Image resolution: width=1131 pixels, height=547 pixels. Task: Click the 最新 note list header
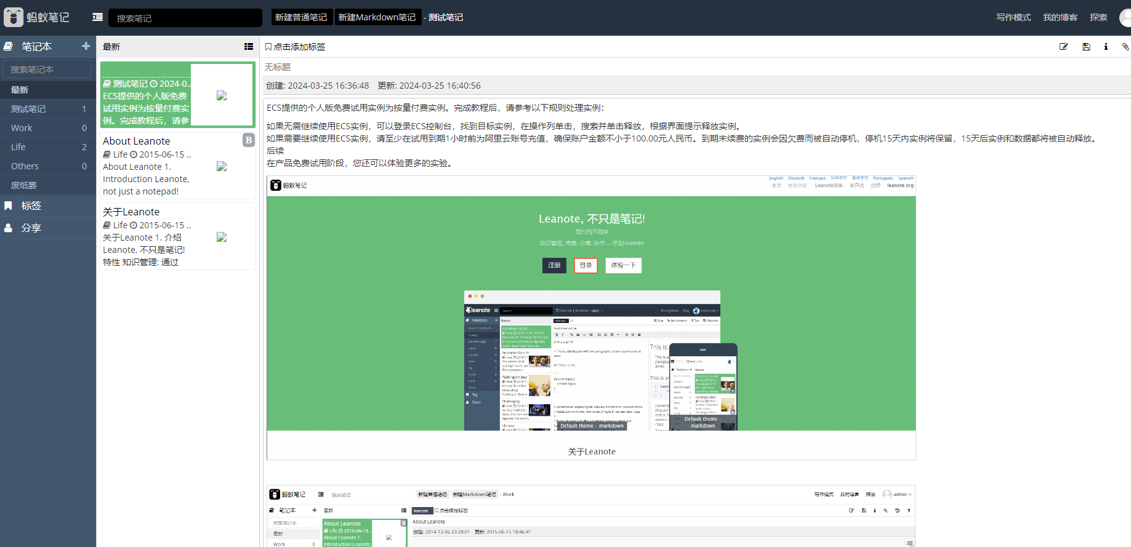(x=111, y=47)
